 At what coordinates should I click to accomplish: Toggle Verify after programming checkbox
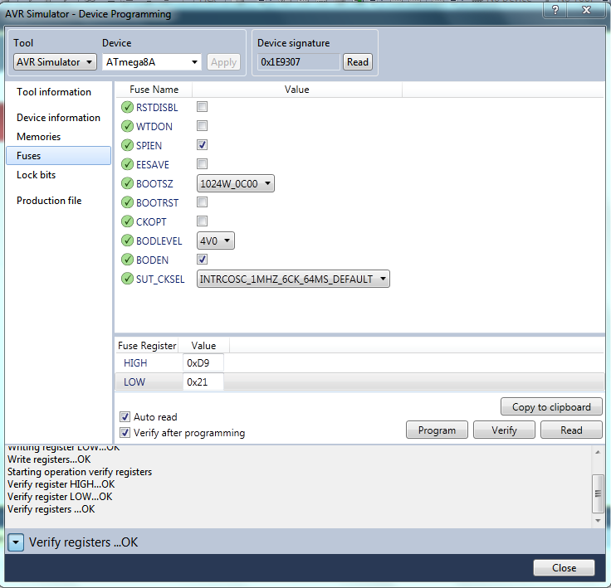pos(125,433)
